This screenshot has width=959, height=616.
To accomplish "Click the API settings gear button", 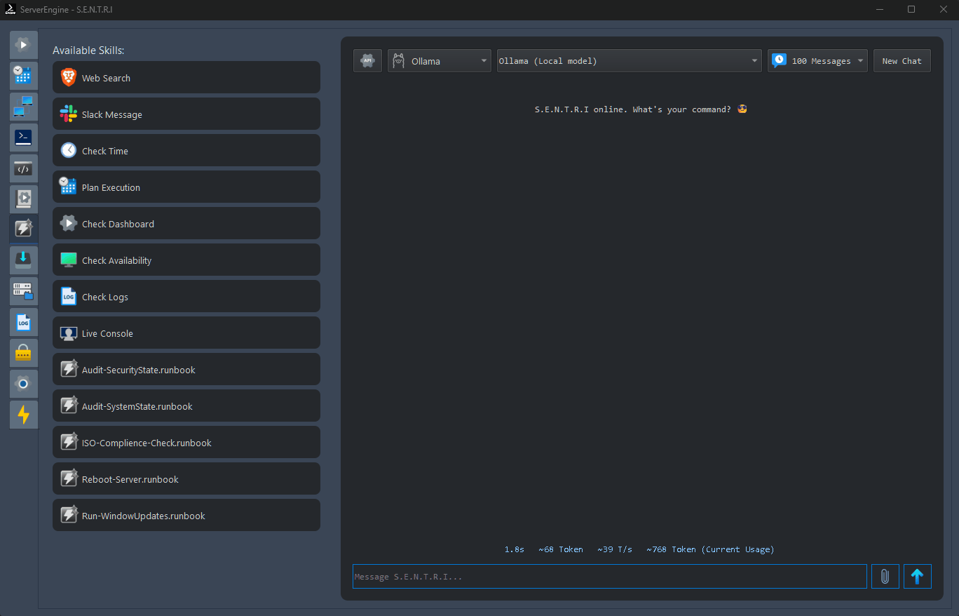I will tap(367, 61).
